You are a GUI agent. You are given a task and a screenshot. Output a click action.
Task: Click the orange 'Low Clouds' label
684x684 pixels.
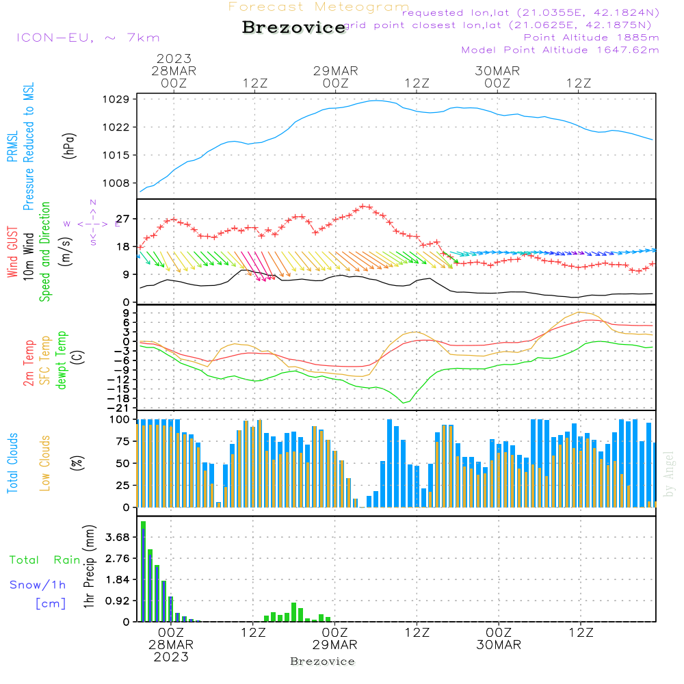coord(45,463)
